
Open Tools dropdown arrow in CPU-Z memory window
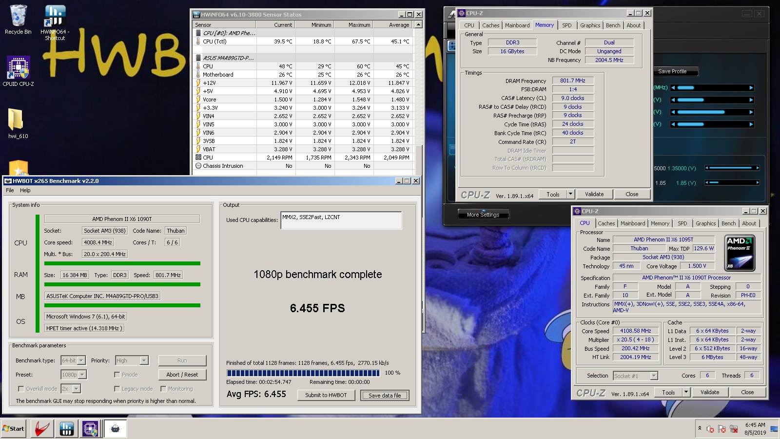pos(570,194)
